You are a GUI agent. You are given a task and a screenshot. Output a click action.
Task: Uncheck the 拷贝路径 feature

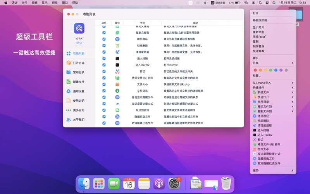[x=104, y=39]
